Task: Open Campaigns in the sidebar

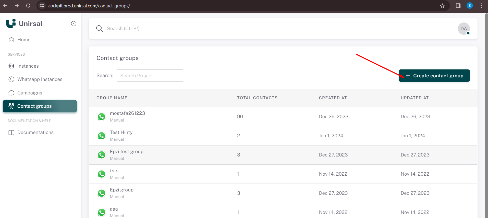Action: point(40,93)
